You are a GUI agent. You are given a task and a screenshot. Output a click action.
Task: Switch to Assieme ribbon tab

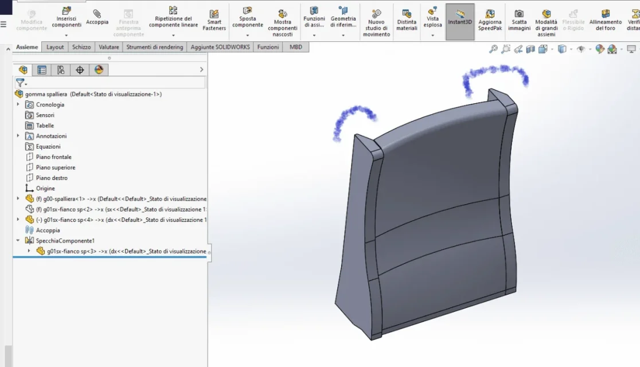[x=27, y=47]
